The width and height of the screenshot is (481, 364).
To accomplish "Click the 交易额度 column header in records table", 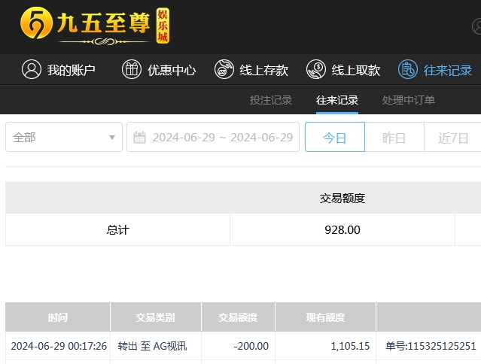I will pyautogui.click(x=238, y=317).
